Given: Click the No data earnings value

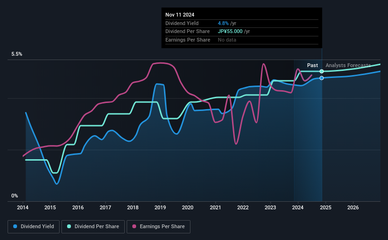Looking at the screenshot, I should tap(227, 40).
